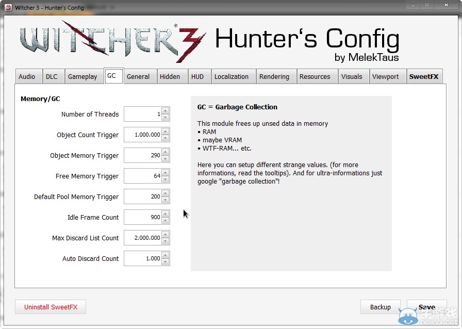Screen dimensions: 462x329
Task: Decrease Object Memory Trigger value
Action: pos(166,159)
